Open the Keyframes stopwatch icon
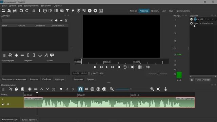 click(78, 11)
